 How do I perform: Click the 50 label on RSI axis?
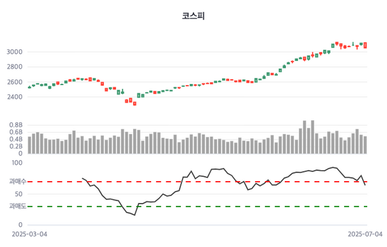[x=18, y=194]
